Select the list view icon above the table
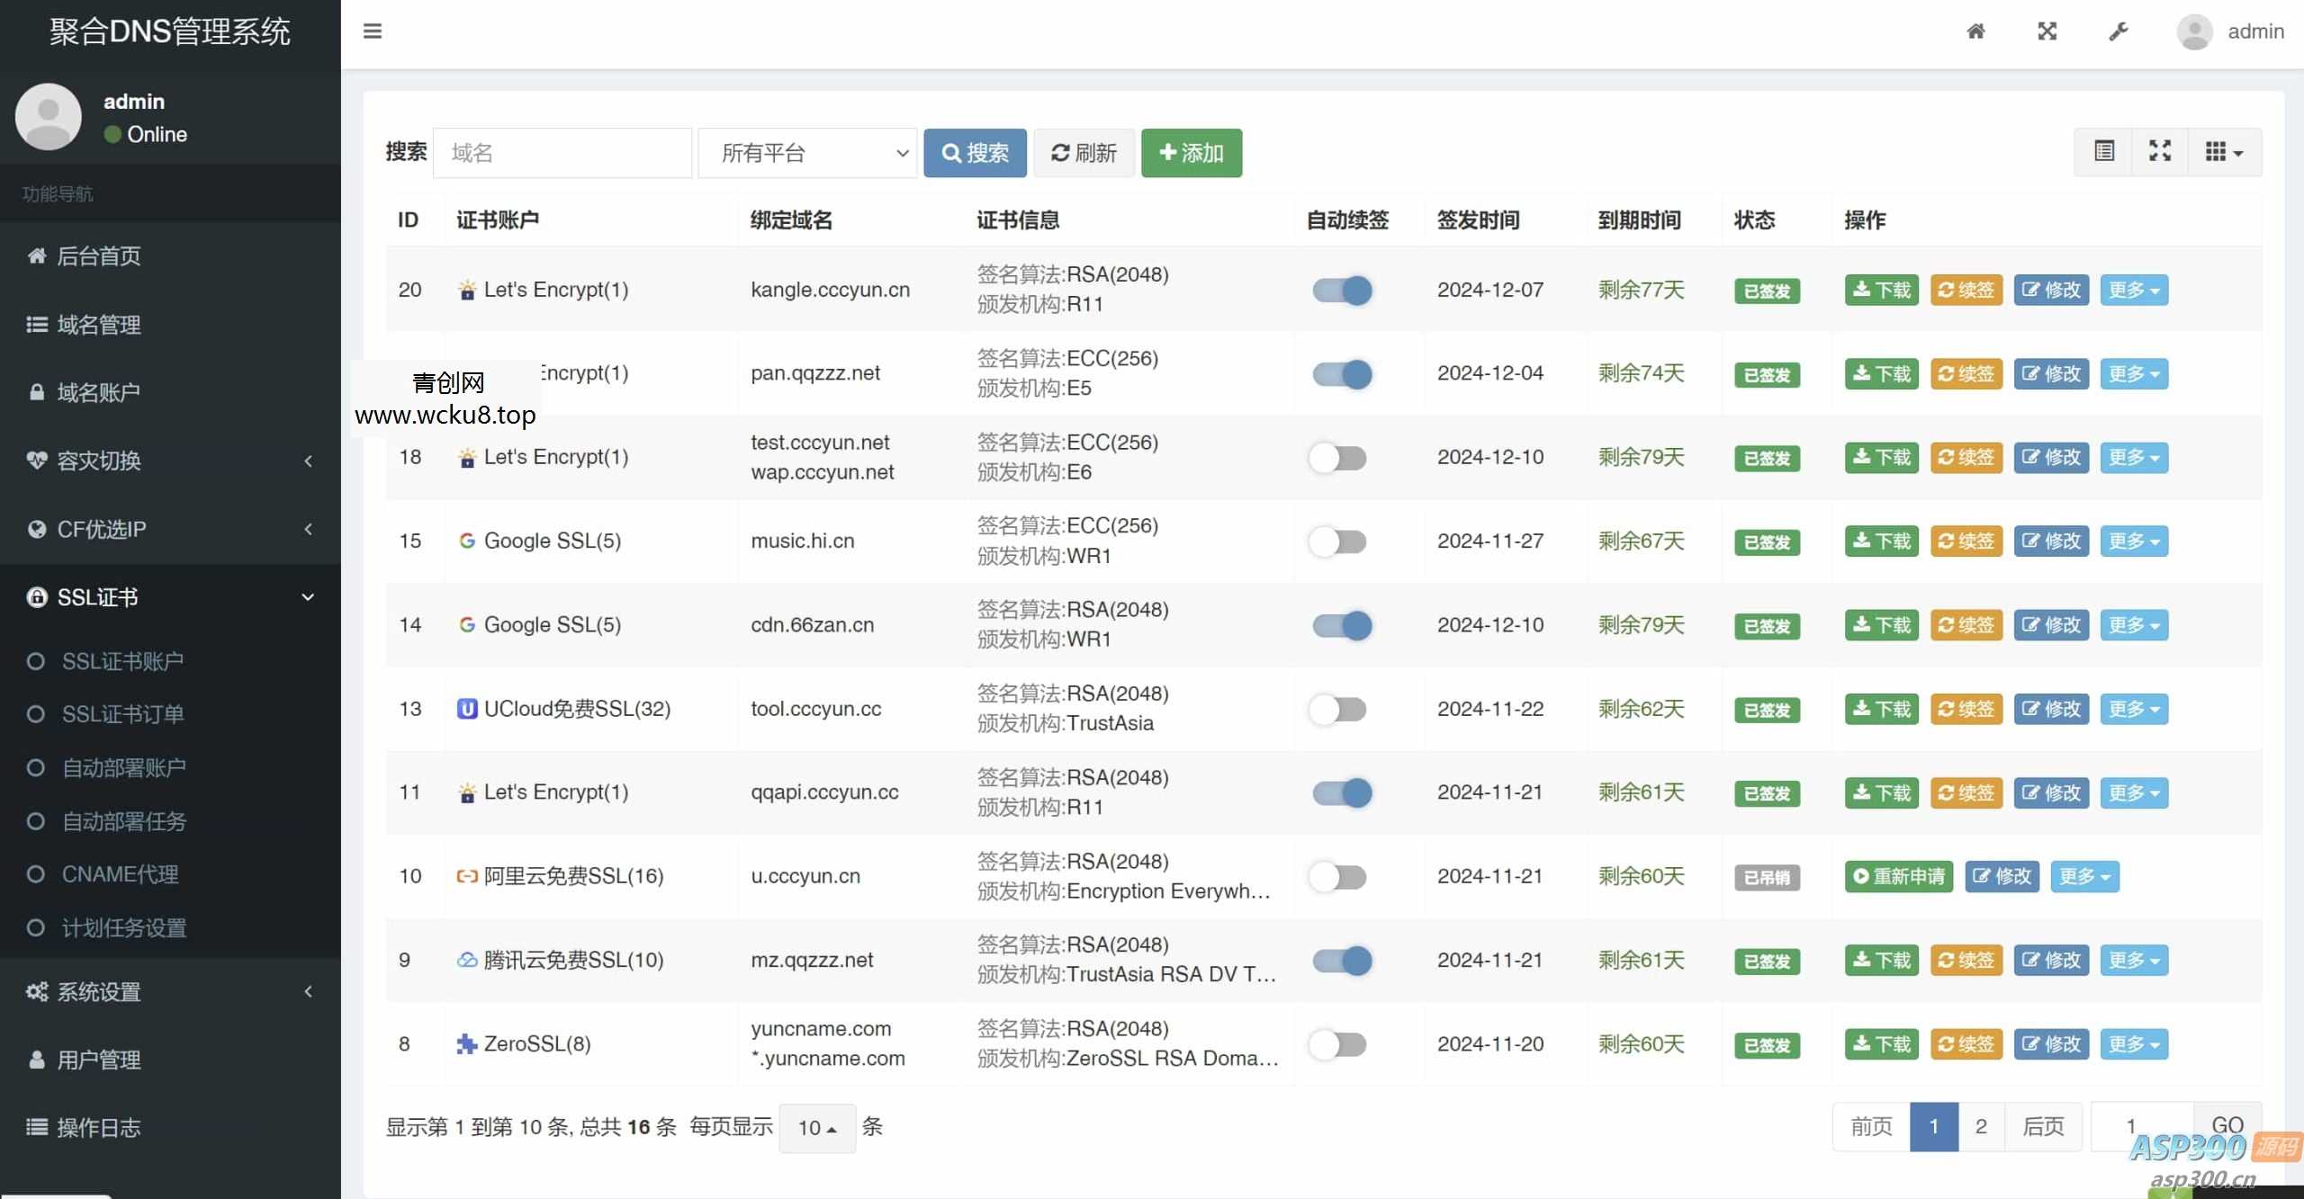Viewport: 2304px width, 1199px height. click(x=2104, y=151)
